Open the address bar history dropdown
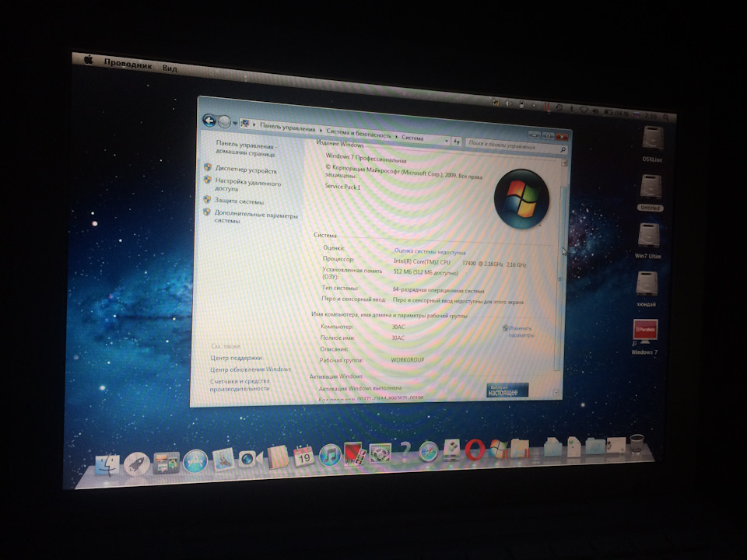747x560 pixels. pos(447,141)
